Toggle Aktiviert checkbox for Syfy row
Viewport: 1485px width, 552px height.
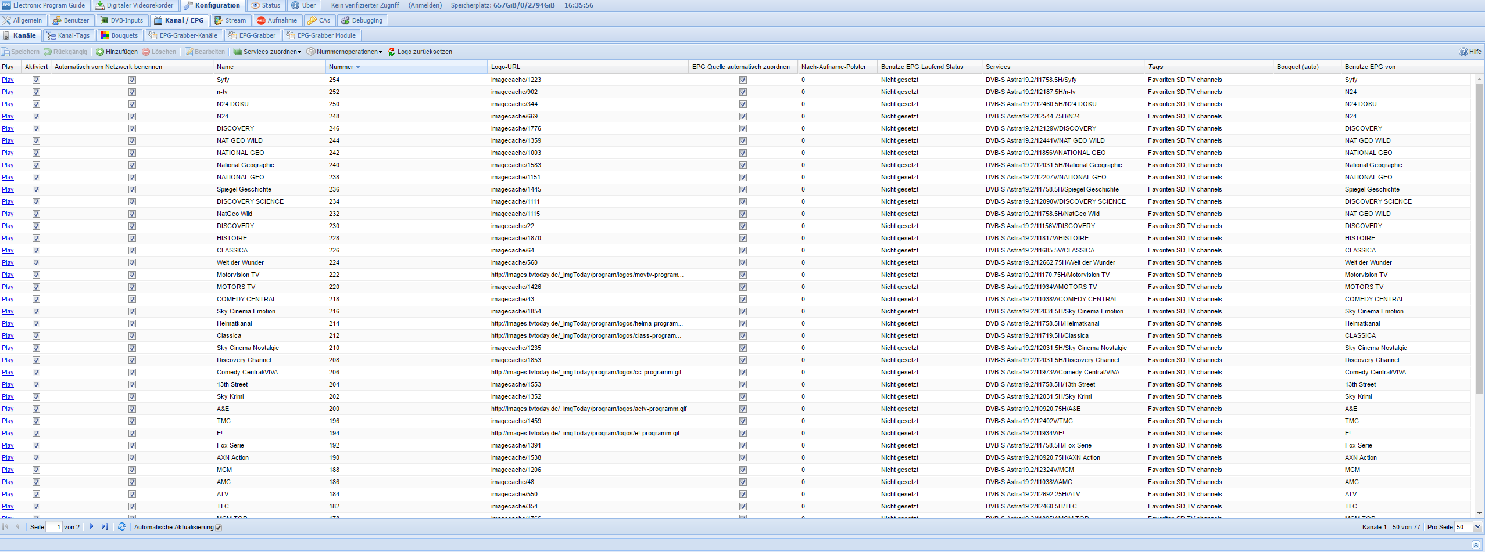click(36, 80)
